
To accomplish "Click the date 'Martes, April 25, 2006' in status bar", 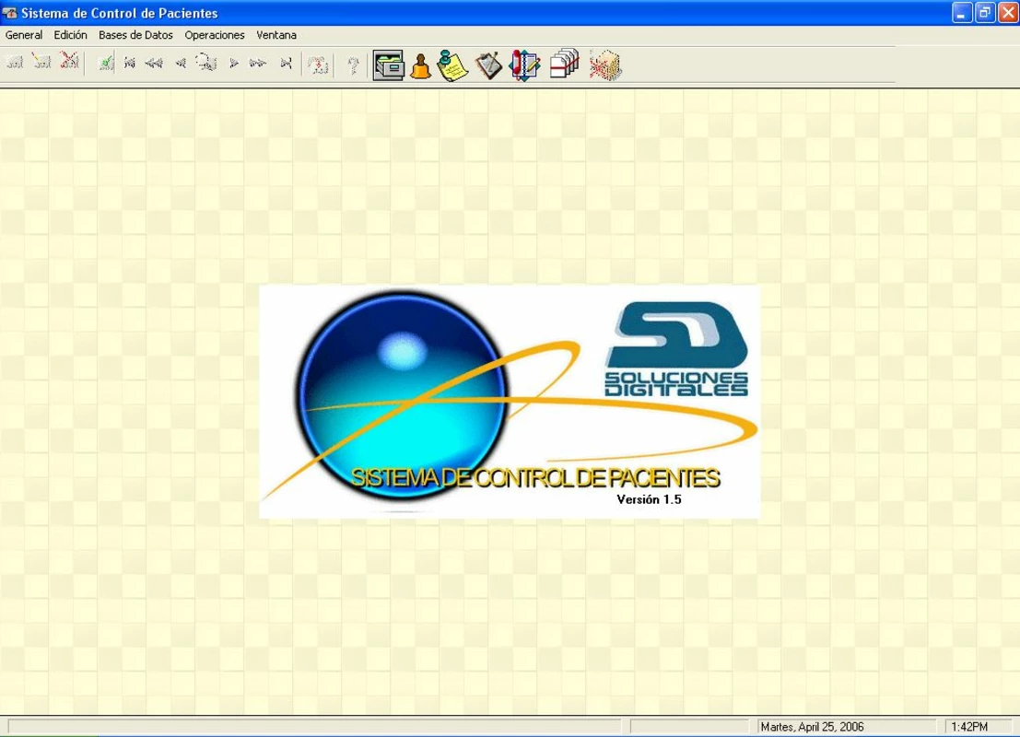I will click(812, 727).
